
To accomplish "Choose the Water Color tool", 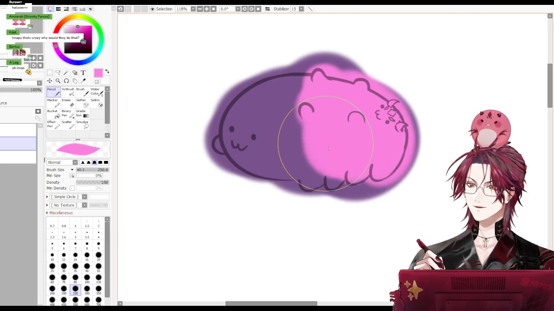I will click(97, 92).
